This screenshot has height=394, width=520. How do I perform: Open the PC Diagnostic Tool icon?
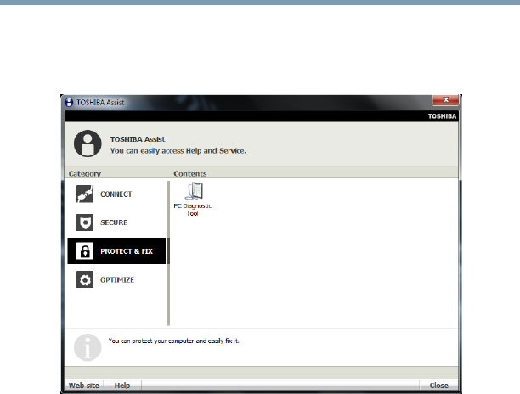(x=194, y=191)
